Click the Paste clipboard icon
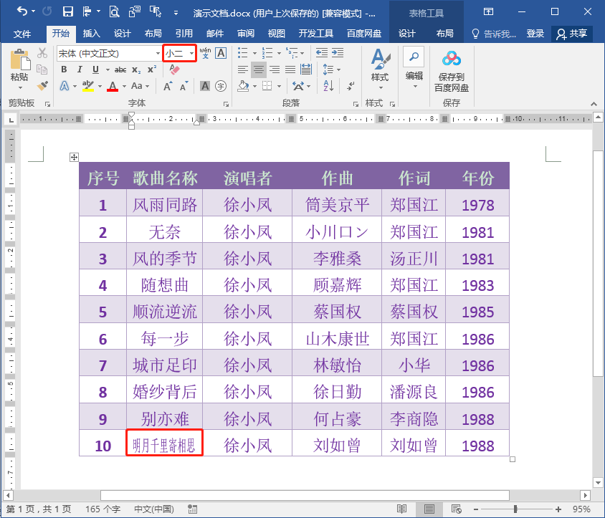The height and width of the screenshot is (518, 605). [x=19, y=60]
